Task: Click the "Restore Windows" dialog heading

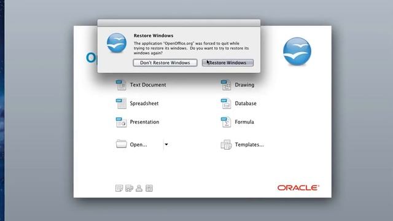Action: click(154, 36)
